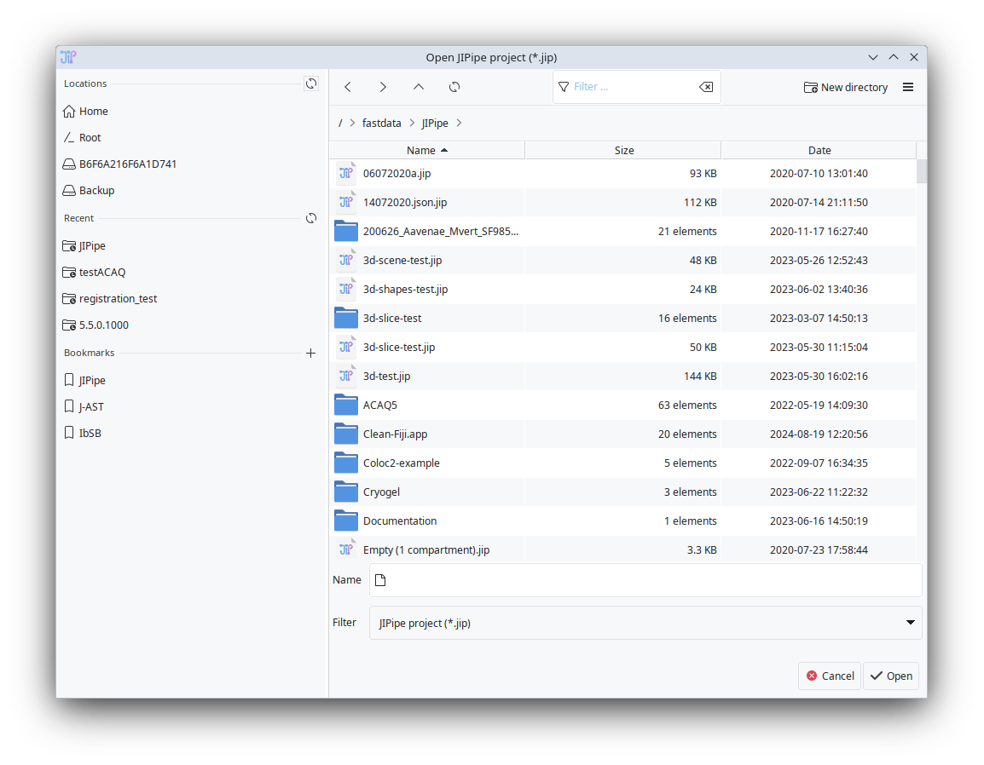Select the 3d-scene-test.jip file

(402, 261)
